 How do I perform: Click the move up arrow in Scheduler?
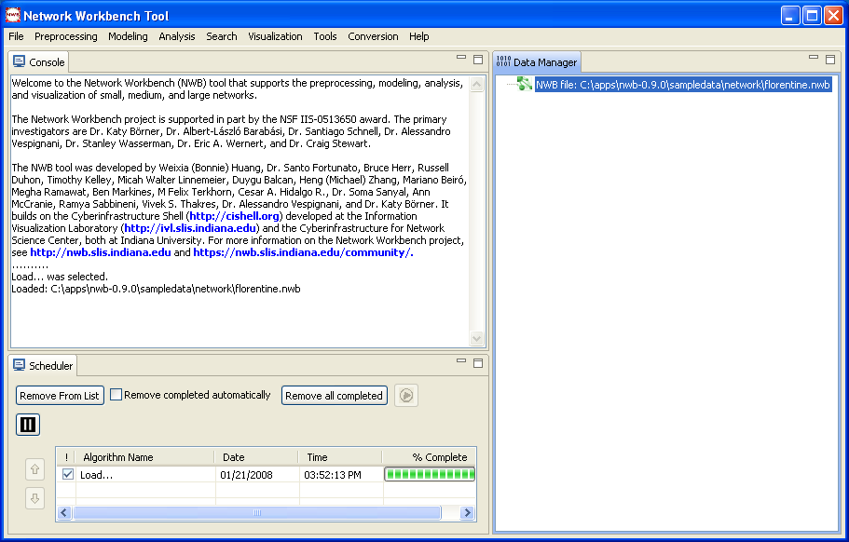34,469
